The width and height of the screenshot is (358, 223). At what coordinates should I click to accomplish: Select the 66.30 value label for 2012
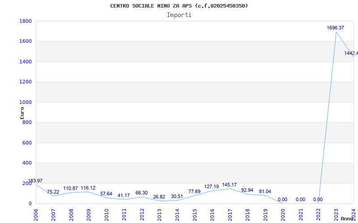(x=141, y=193)
